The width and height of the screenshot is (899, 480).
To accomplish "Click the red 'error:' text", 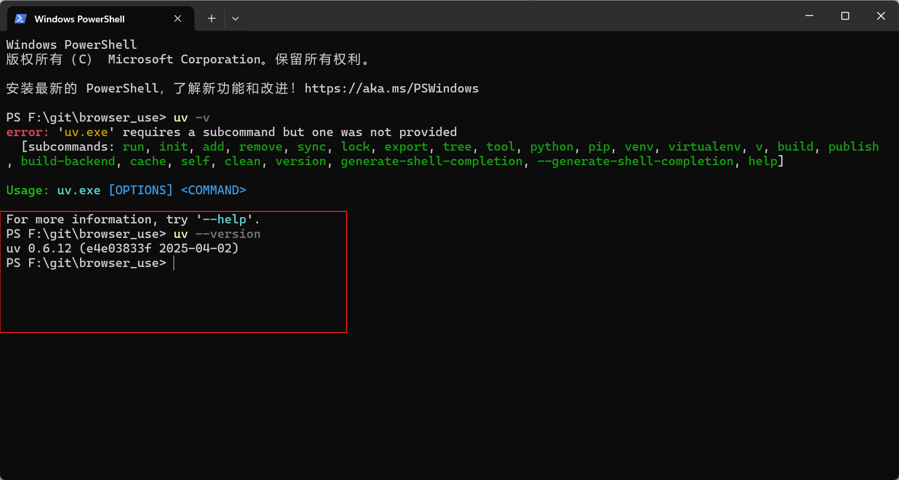I will [x=28, y=132].
